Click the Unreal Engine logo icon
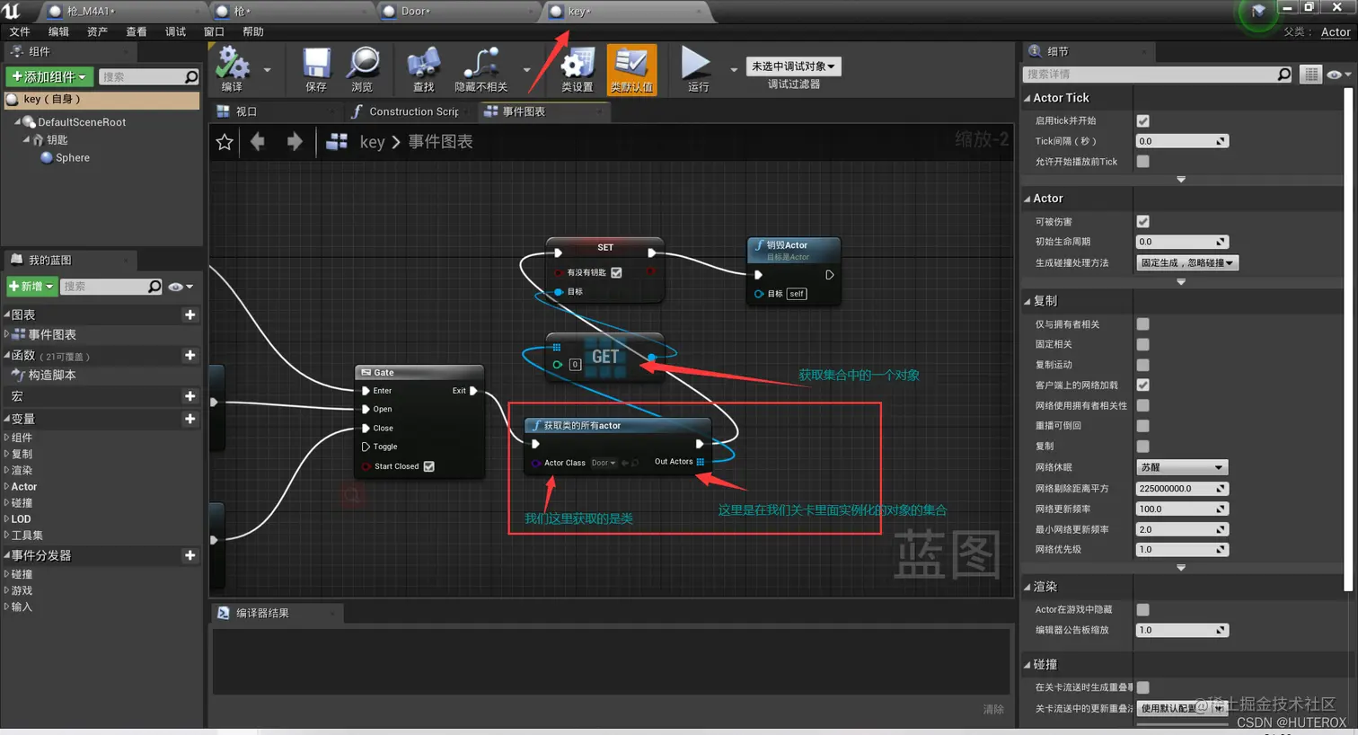1358x735 pixels. (12, 11)
